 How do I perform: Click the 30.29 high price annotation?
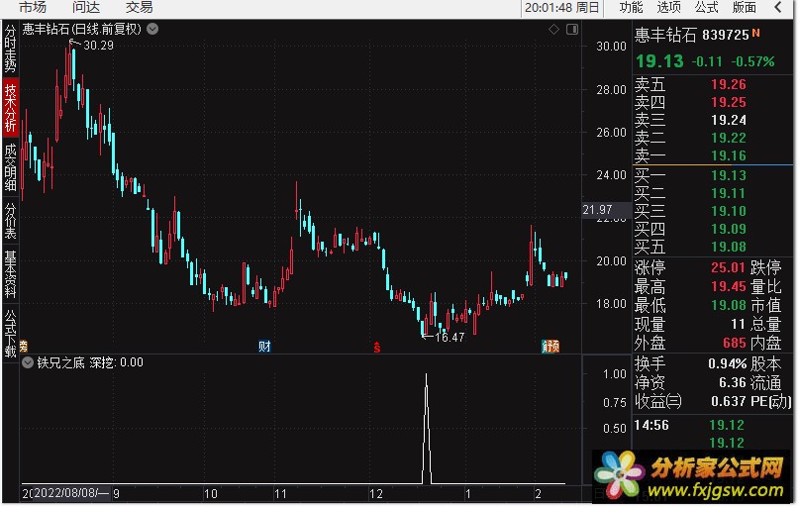coord(98,46)
